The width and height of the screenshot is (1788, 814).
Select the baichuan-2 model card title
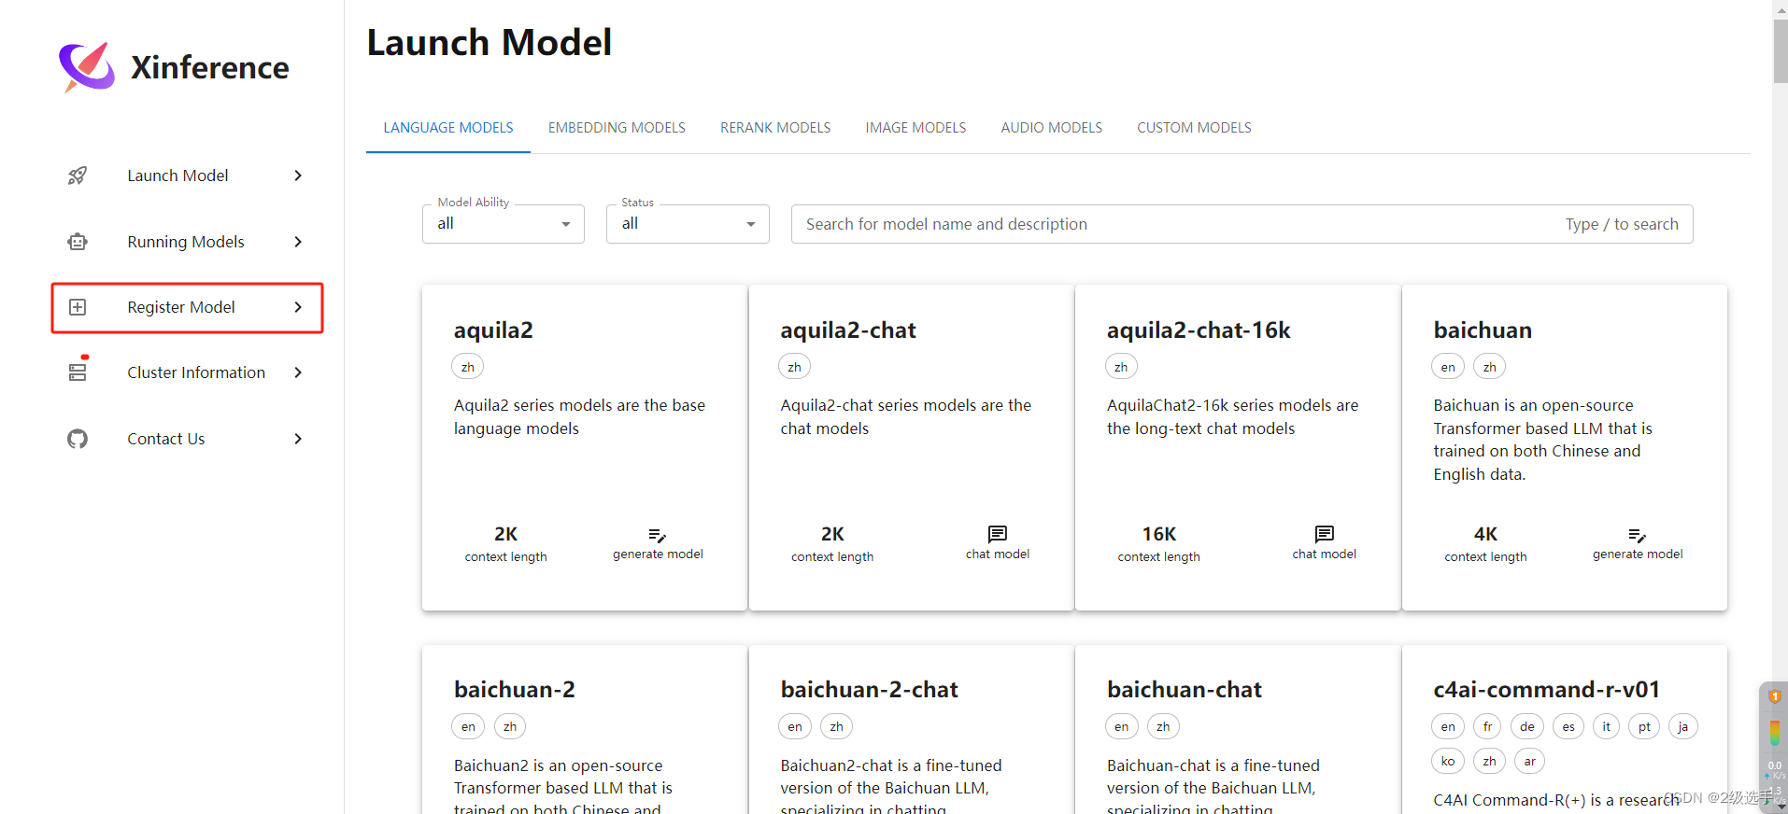(x=515, y=690)
